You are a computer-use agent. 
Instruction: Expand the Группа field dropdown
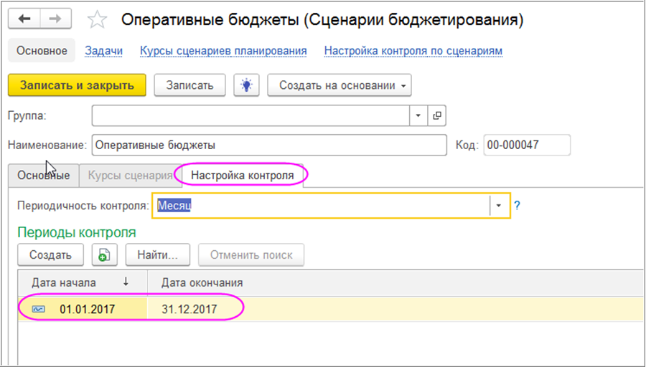[419, 115]
